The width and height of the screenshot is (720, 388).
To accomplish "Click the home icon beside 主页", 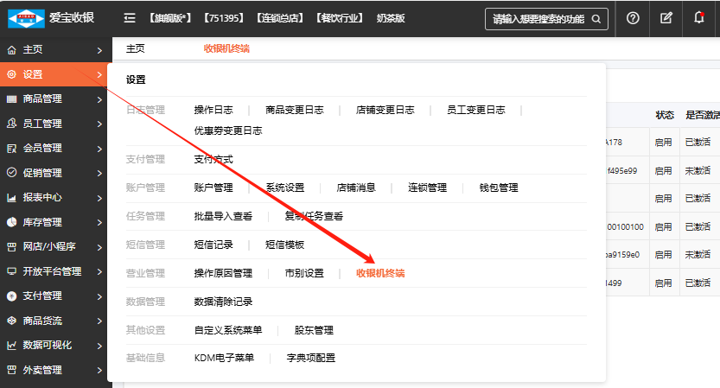I will click(11, 49).
